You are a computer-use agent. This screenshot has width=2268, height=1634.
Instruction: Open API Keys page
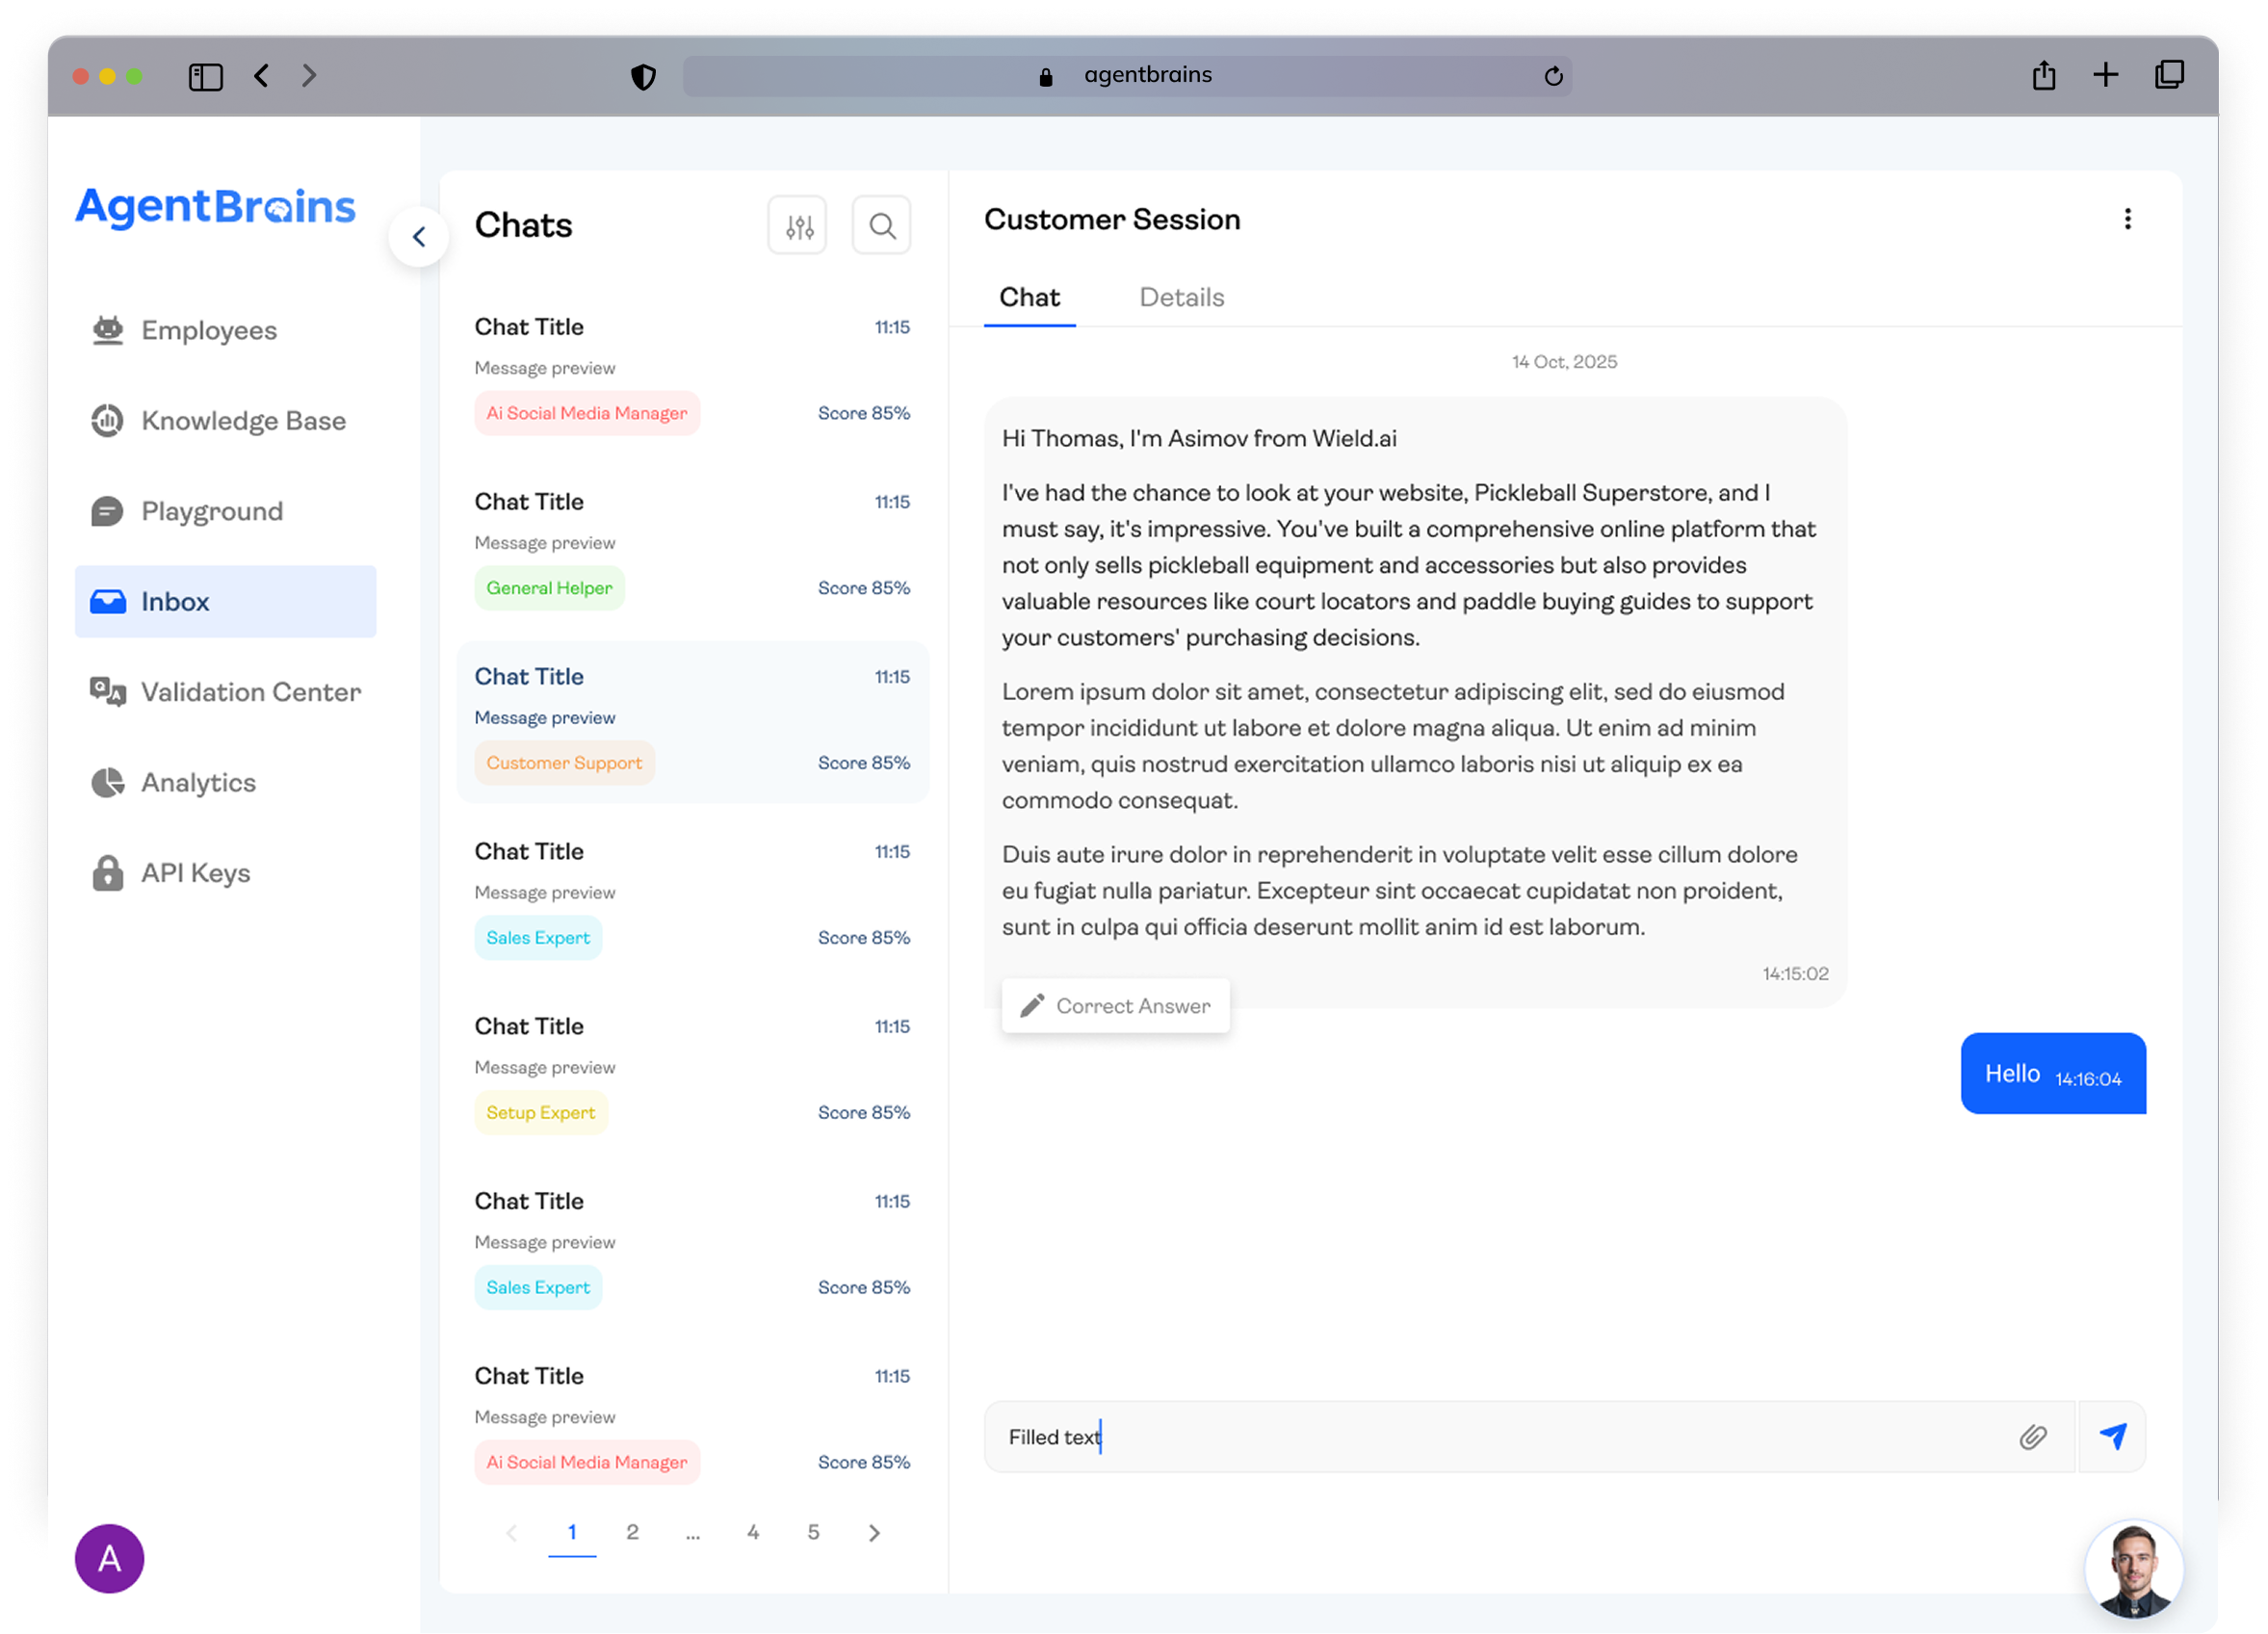[195, 873]
